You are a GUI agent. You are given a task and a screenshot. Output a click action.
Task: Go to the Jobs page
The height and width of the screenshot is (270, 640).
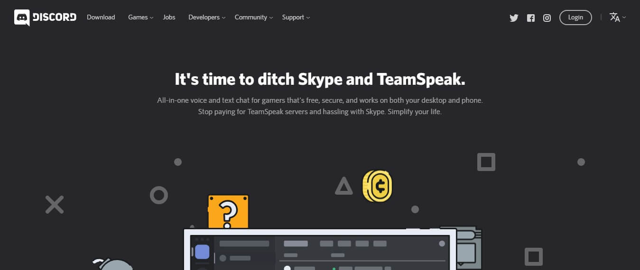(x=169, y=17)
